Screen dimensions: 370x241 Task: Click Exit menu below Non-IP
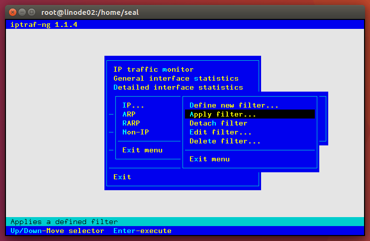pos(142,150)
